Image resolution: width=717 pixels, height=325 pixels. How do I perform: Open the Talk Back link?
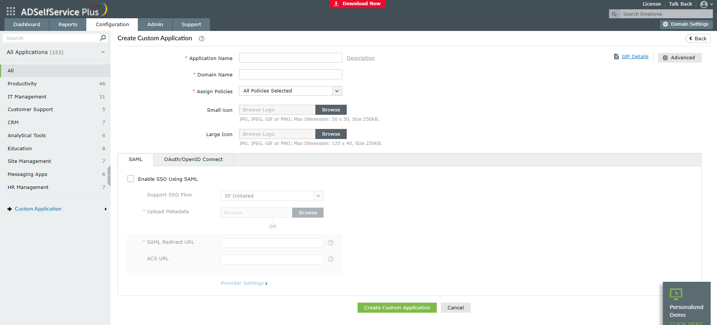(680, 4)
